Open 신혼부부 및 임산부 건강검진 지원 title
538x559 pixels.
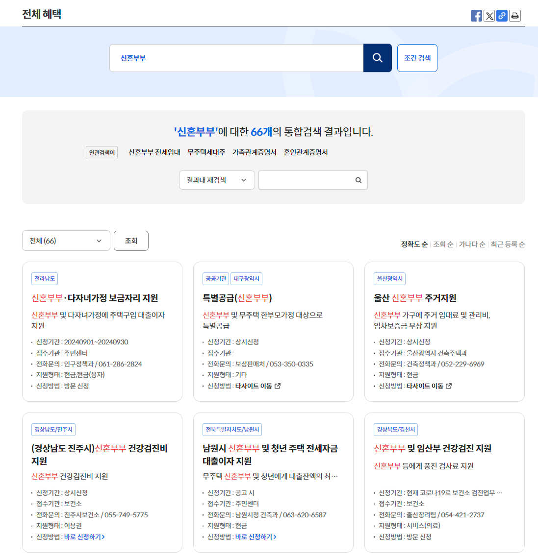coord(433,448)
